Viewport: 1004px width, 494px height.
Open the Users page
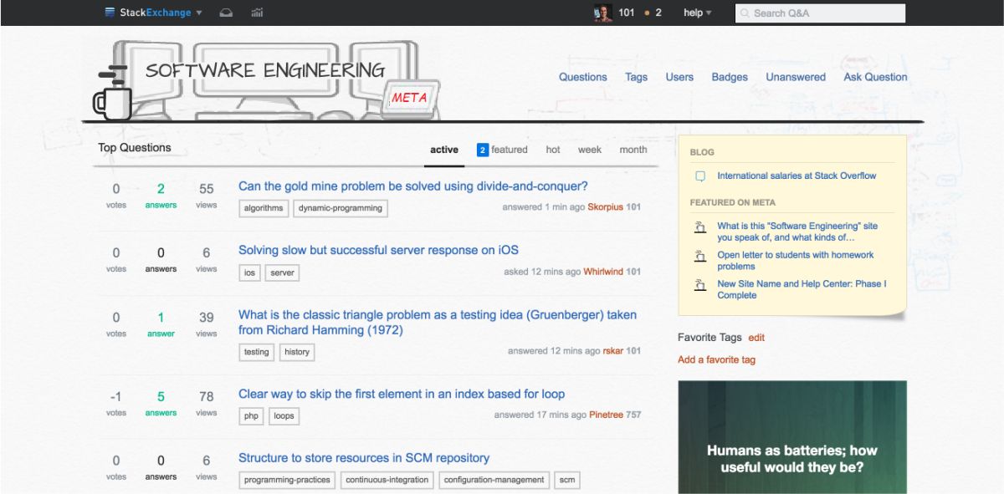coord(679,77)
